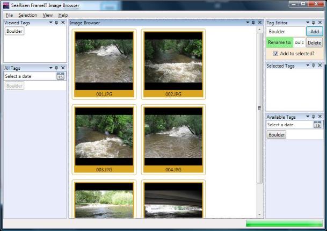Toggle the 'Add to selected?' checkbox
This screenshot has width=327, height=231.
pos(275,53)
